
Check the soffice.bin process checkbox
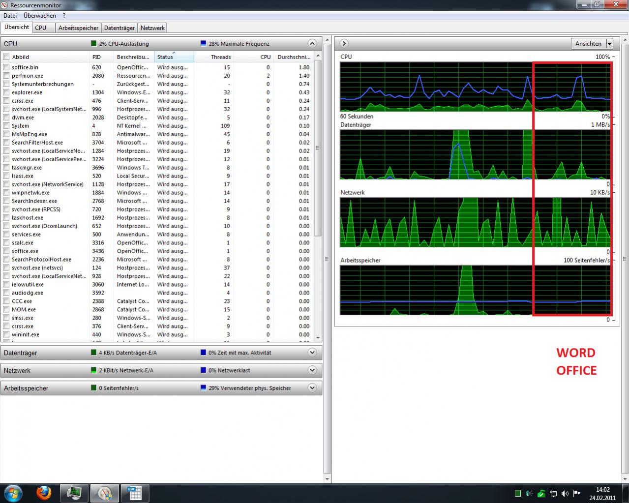(6, 67)
